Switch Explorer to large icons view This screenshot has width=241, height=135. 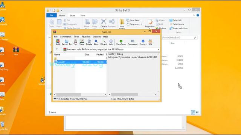(197, 112)
